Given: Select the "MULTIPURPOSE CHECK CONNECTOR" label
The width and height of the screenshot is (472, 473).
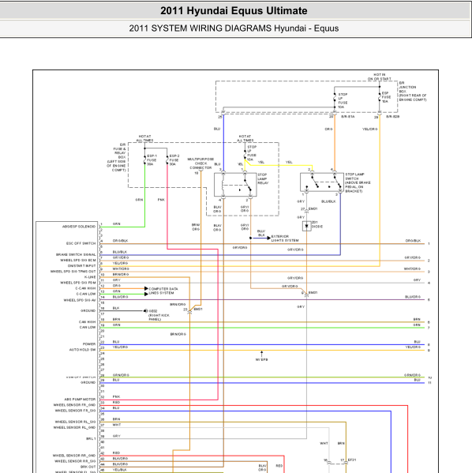Looking at the screenshot, I should pos(200,163).
